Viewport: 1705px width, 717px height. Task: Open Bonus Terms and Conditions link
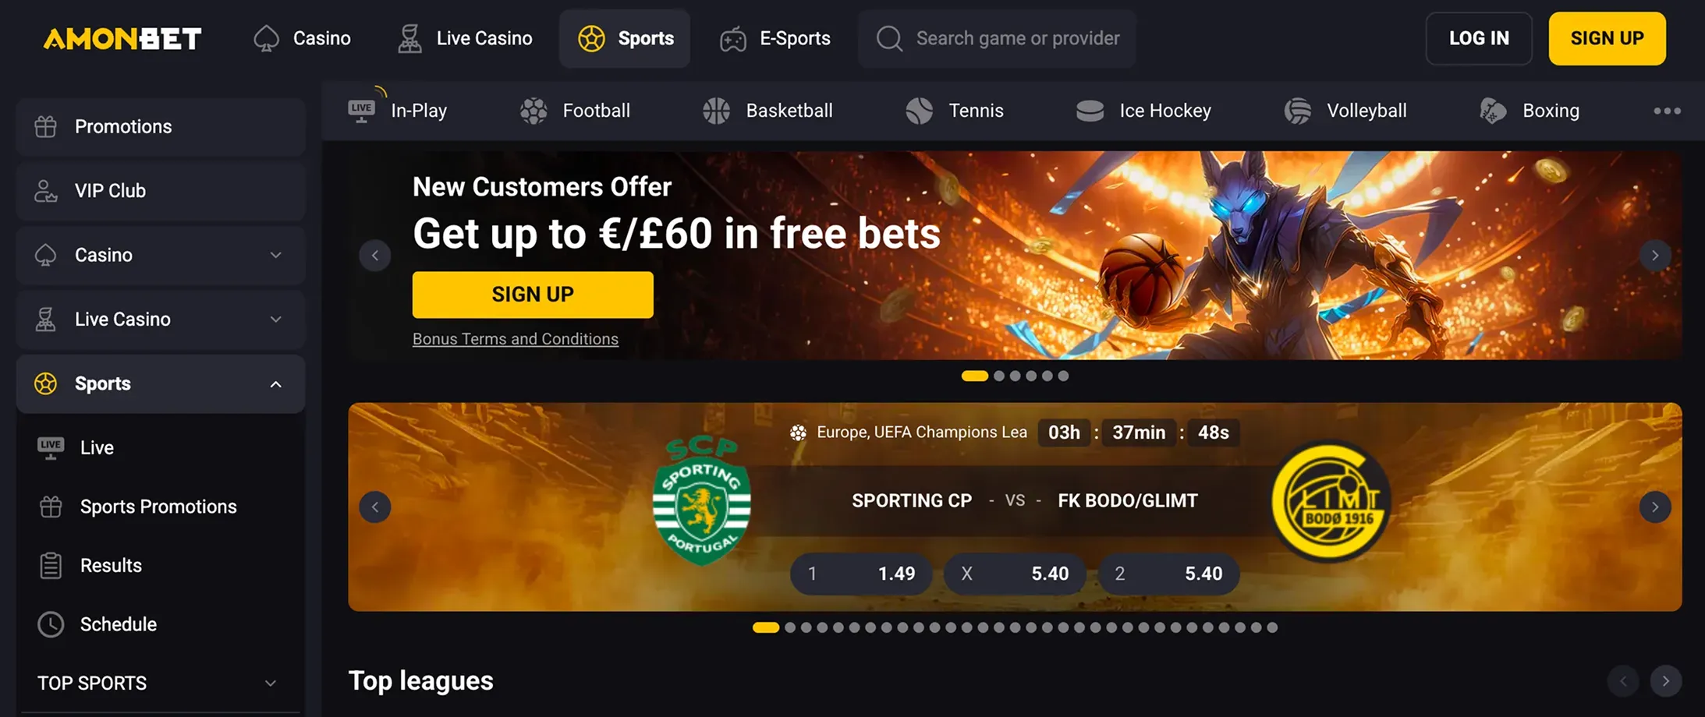coord(516,339)
